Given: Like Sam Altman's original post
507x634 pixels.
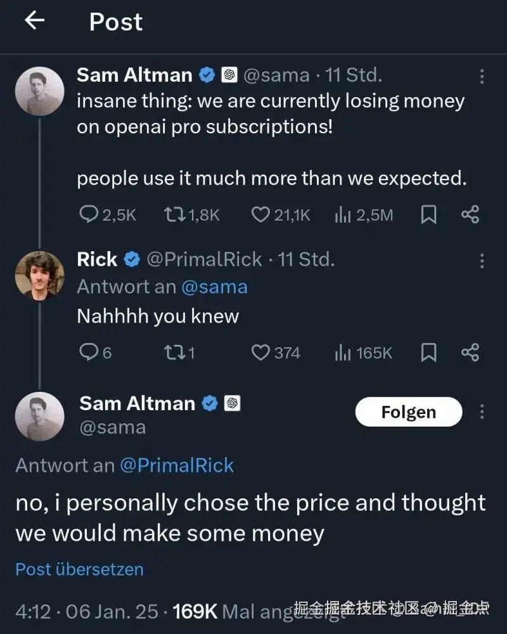Looking at the screenshot, I should click(x=260, y=216).
